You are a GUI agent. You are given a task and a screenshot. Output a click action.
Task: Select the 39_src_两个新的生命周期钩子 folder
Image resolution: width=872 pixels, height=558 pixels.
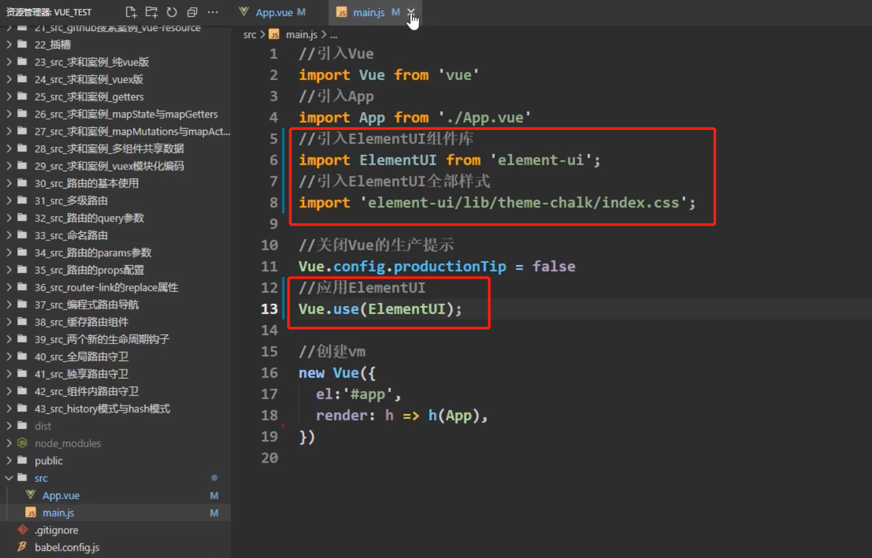(x=115, y=339)
